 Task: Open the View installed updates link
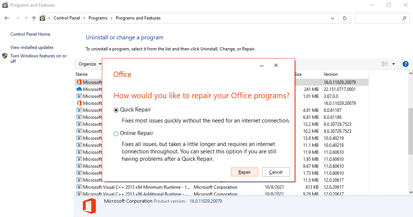click(x=32, y=47)
